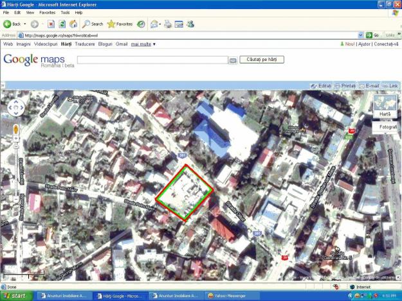Open the Favorites star button
Viewport: 402px width, 301px height.
click(120, 24)
